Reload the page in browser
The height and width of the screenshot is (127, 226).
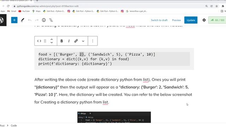point(8,6)
